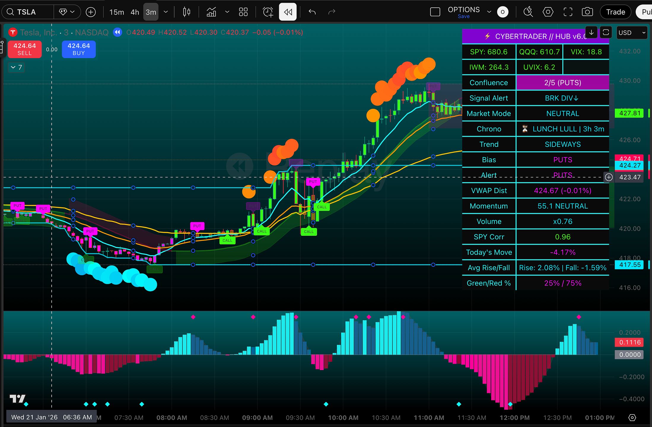Click the add symbol plus icon
The height and width of the screenshot is (427, 652).
point(91,12)
